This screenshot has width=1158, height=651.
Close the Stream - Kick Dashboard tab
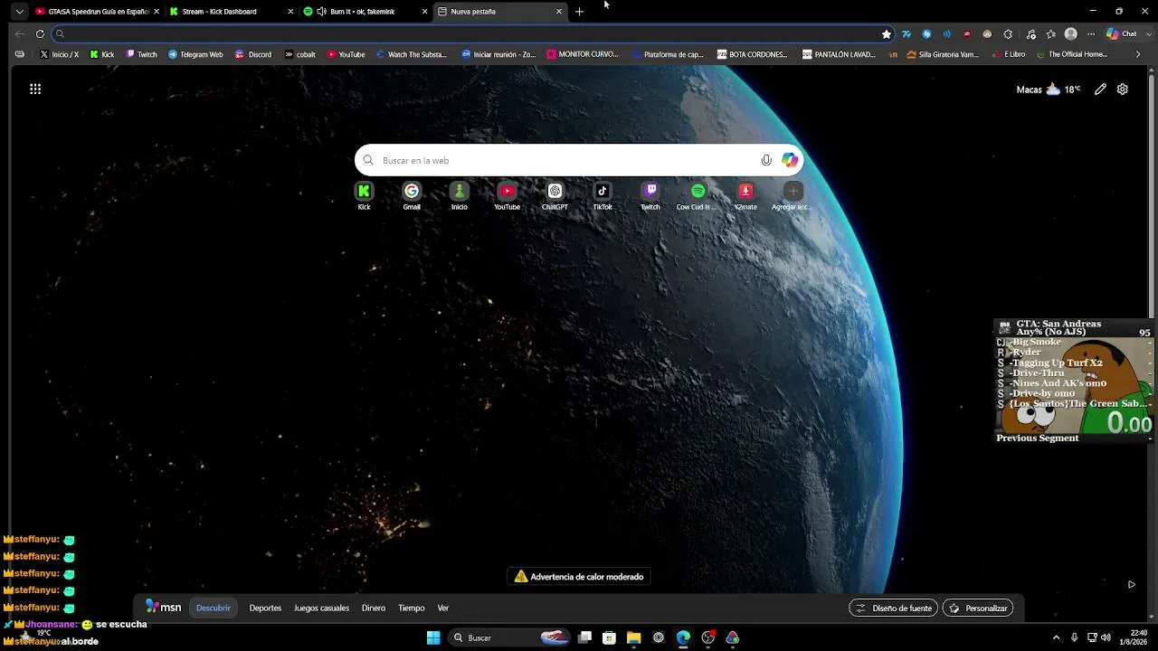pos(290,12)
